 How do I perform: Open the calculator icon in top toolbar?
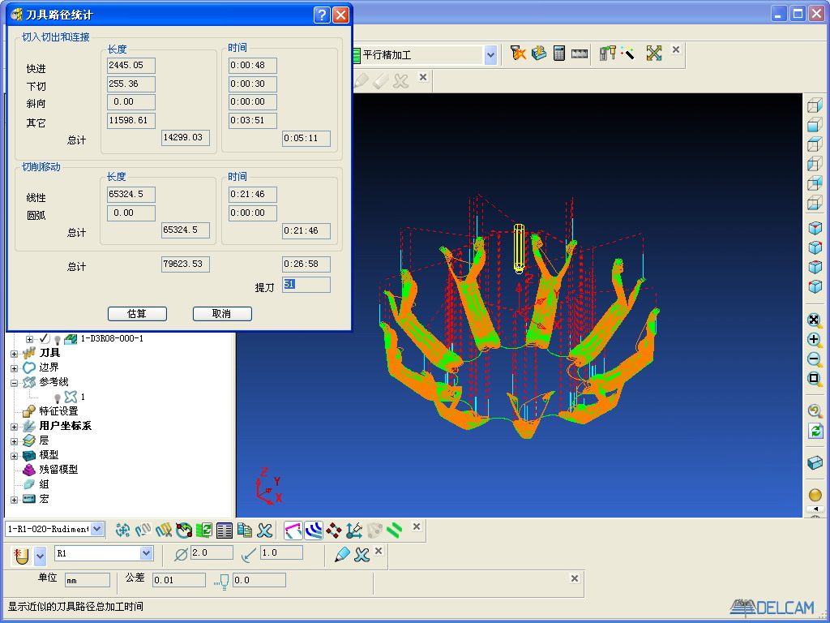click(x=559, y=53)
